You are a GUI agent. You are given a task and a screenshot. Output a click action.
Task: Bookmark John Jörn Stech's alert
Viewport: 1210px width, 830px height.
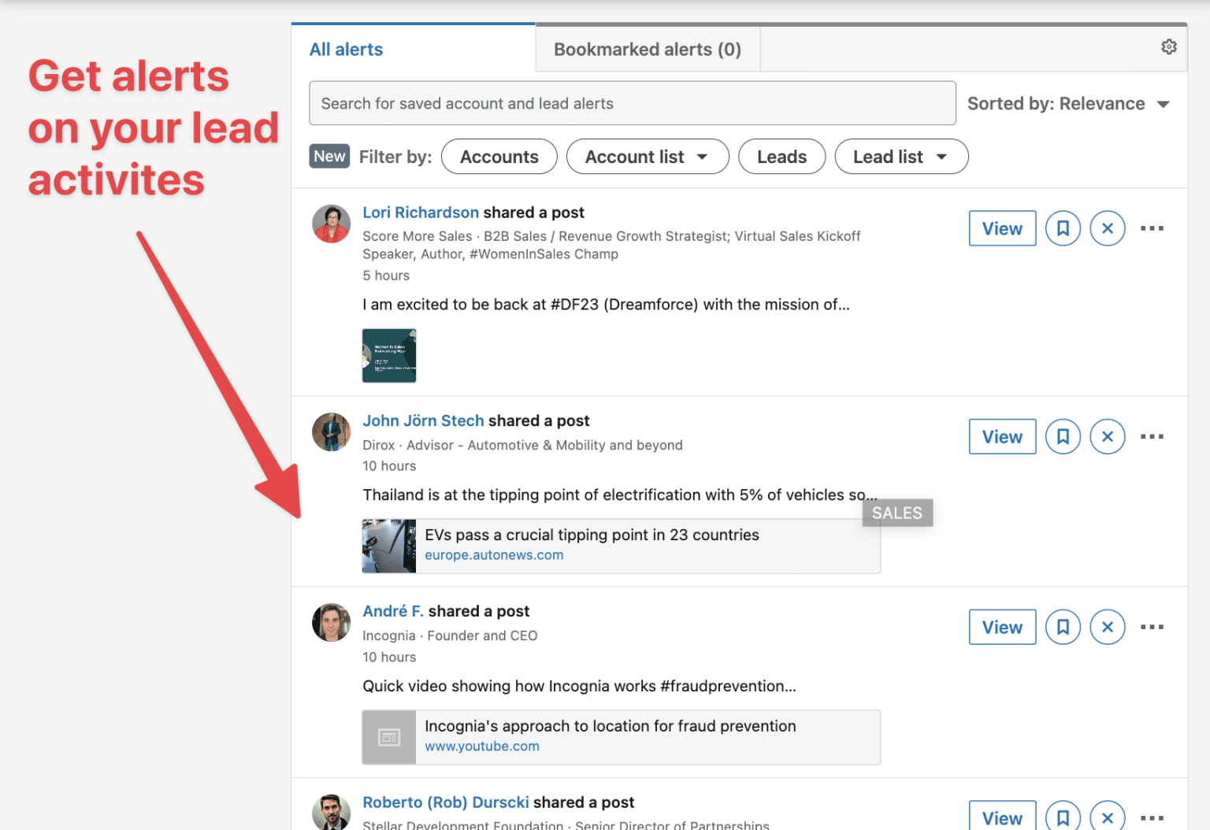coord(1063,436)
